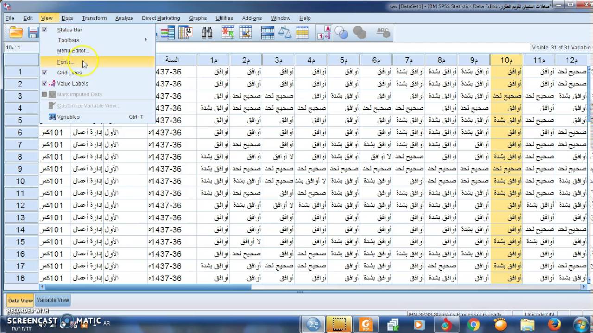
Task: Click the Insert Cases toolbar icon
Action: (228, 32)
